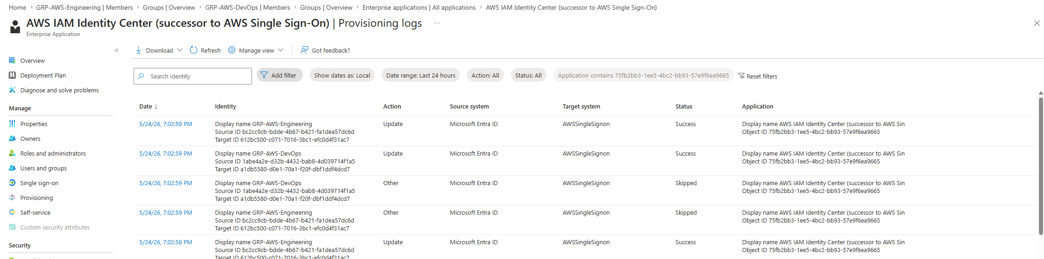Click the Reset filters funnel icon

pyautogui.click(x=742, y=76)
